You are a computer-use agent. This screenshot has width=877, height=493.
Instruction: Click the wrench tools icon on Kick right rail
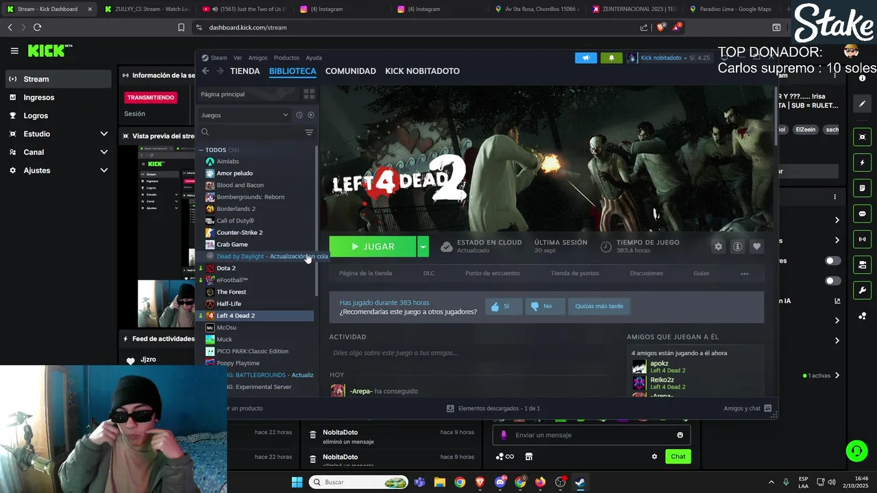click(x=862, y=290)
